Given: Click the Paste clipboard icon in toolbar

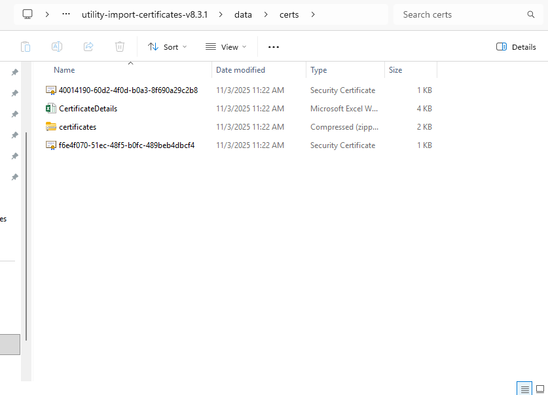Looking at the screenshot, I should [x=26, y=47].
